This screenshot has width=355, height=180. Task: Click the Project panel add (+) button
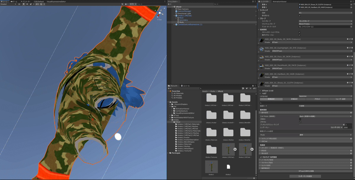pyautogui.click(x=169, y=88)
